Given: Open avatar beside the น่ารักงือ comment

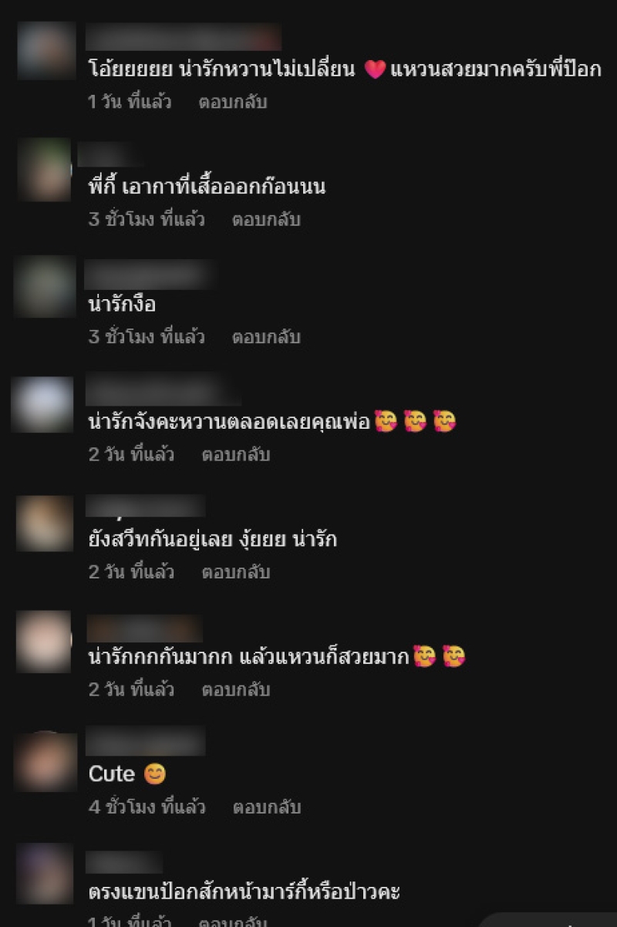Looking at the screenshot, I should [x=44, y=287].
